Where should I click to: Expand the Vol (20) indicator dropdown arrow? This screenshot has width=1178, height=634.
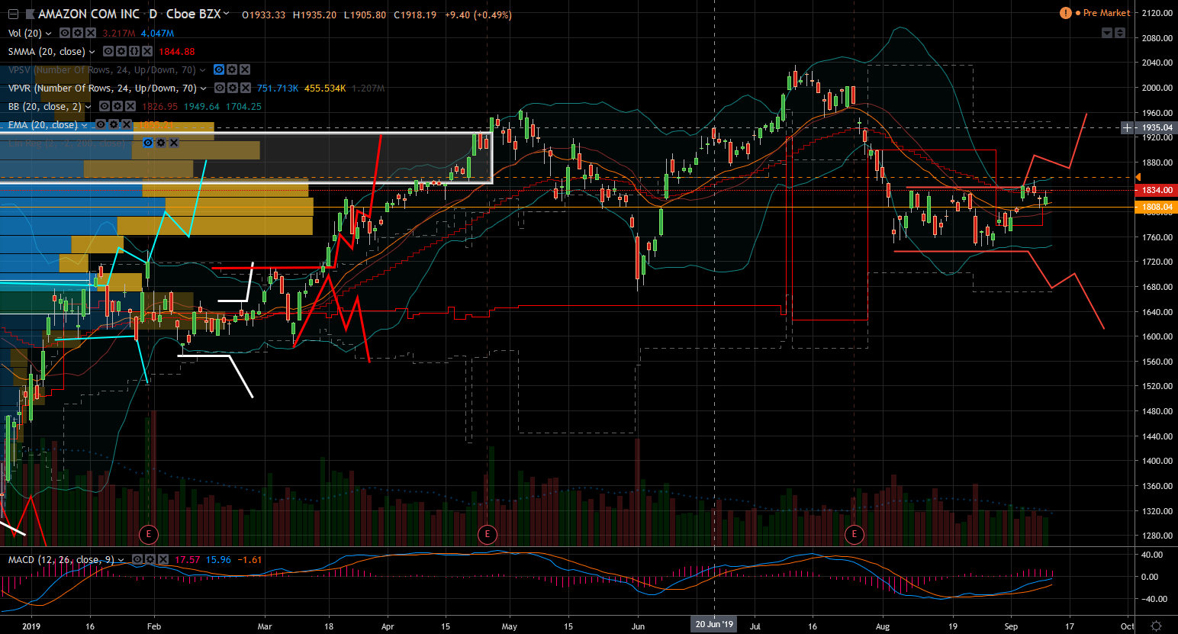[49, 34]
